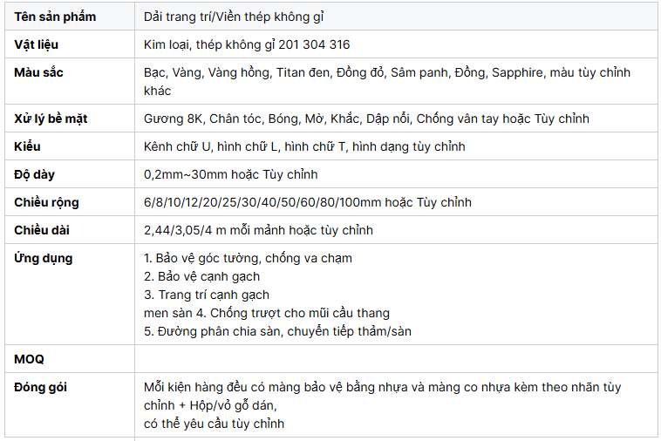
Task: Click the 'Xử lý bề mặt' label
Action: click(x=51, y=119)
